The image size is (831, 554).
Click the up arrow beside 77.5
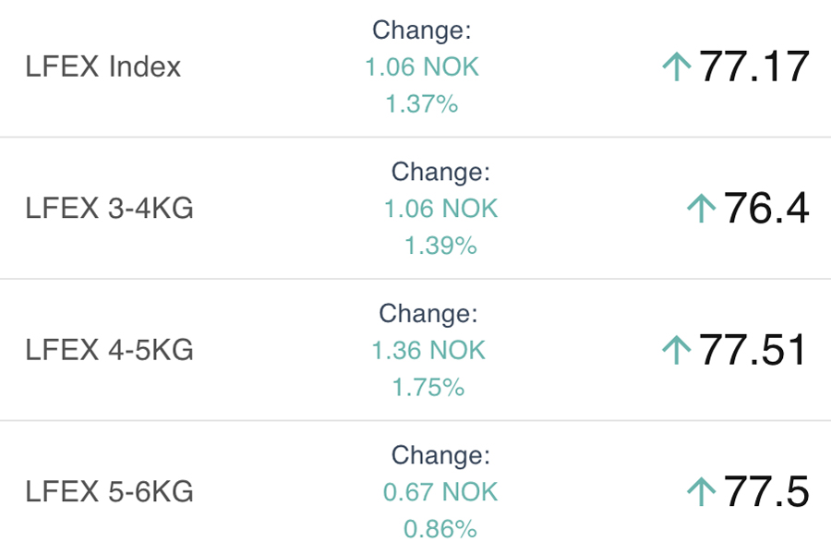[702, 491]
